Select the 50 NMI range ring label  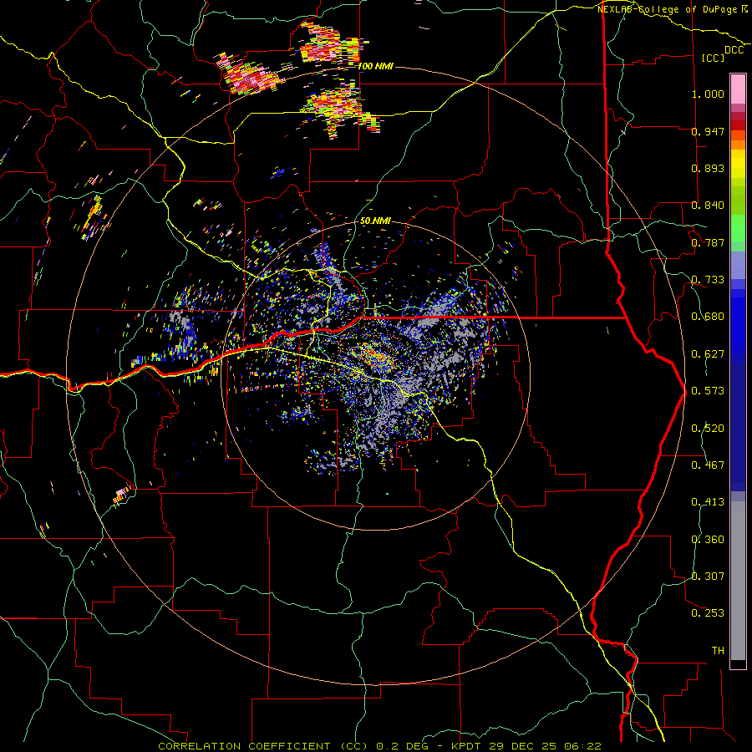375,221
